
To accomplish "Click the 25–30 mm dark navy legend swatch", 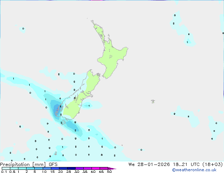I will pos(71,168).
